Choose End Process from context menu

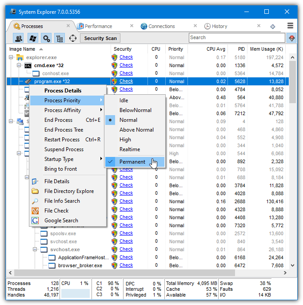pos(67,120)
